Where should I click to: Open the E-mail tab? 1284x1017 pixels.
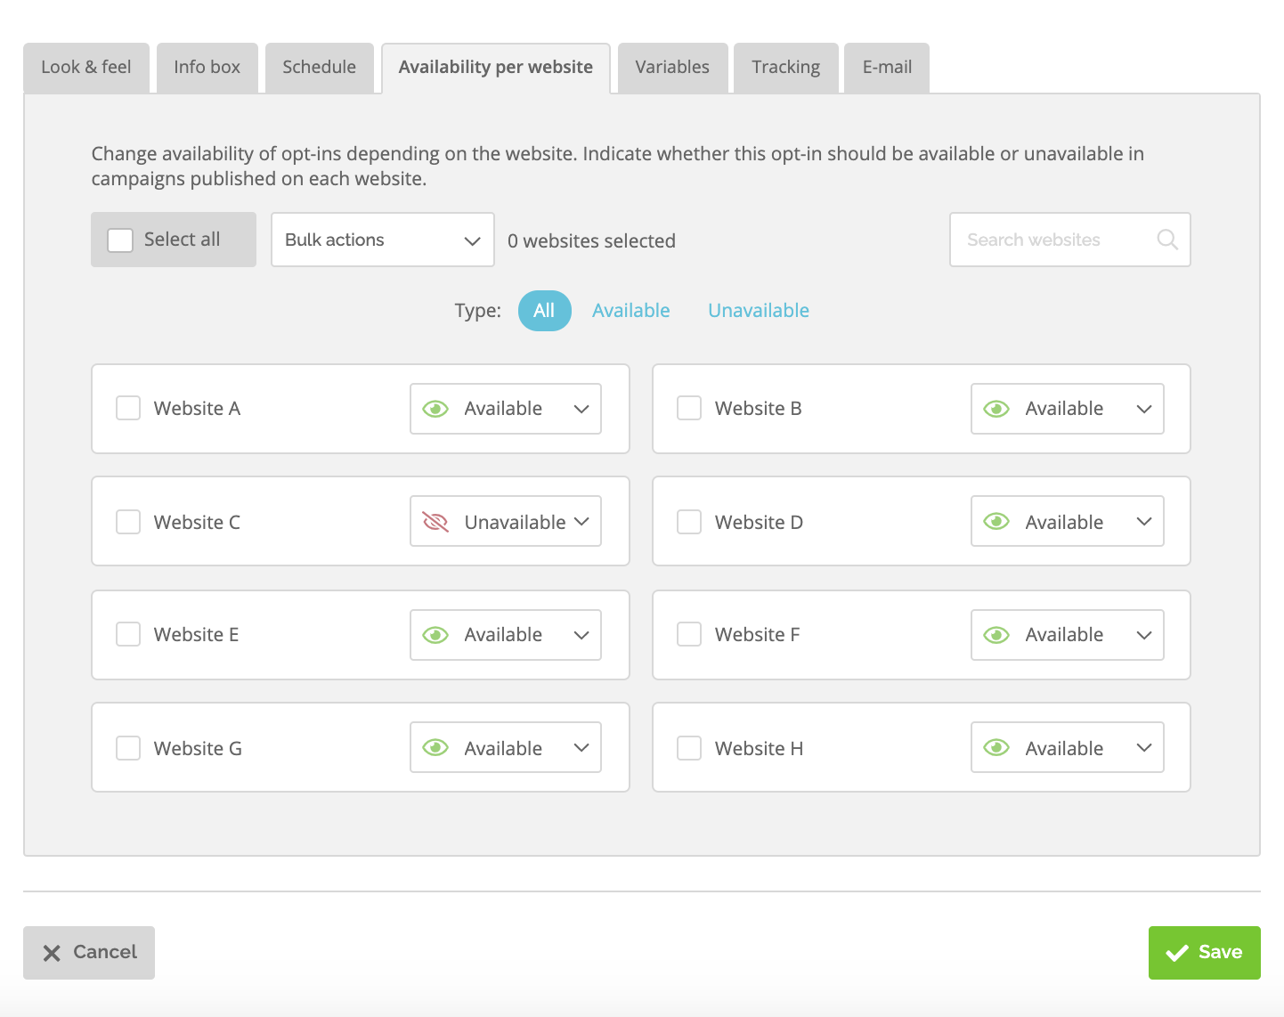point(887,68)
